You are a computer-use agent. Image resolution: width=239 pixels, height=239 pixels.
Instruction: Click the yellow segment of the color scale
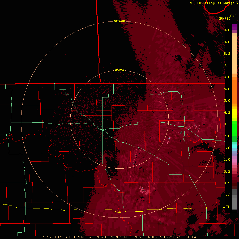pyautogui.click(x=234, y=114)
